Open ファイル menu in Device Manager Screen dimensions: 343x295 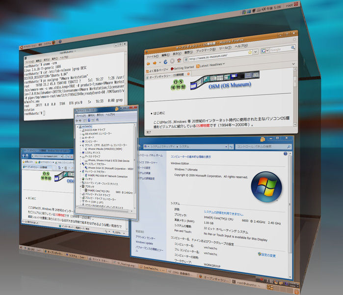(80, 116)
